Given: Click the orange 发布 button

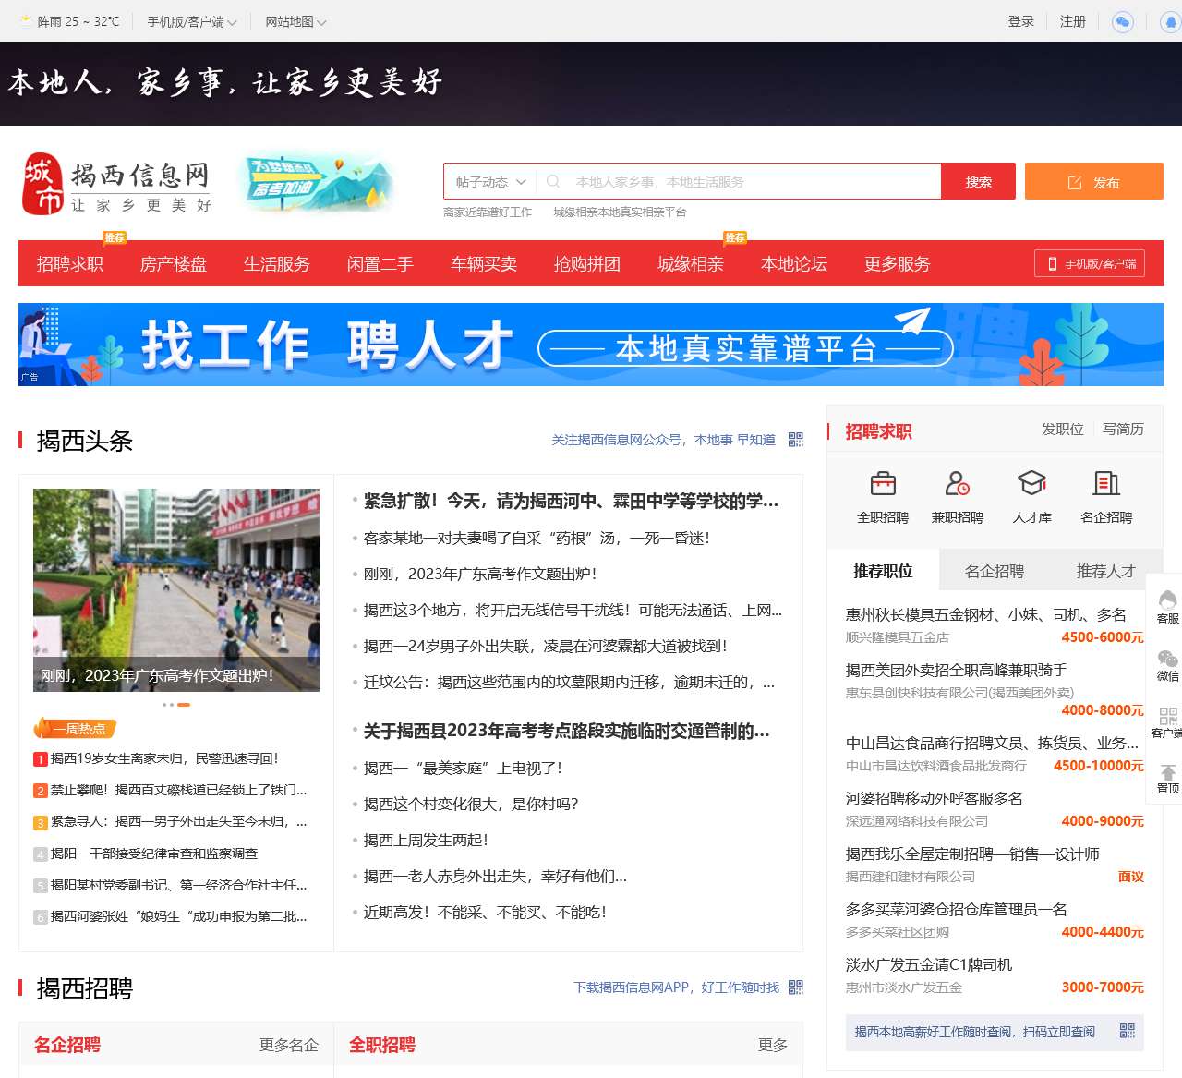Looking at the screenshot, I should pyautogui.click(x=1093, y=182).
